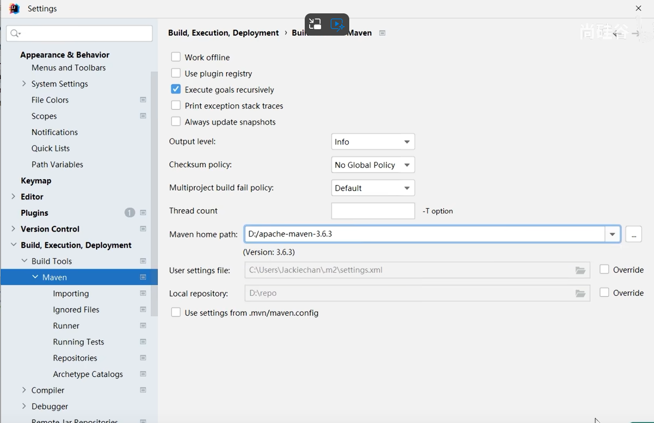The height and width of the screenshot is (423, 654).
Task: Open the Keymap settings page
Action: [36, 181]
